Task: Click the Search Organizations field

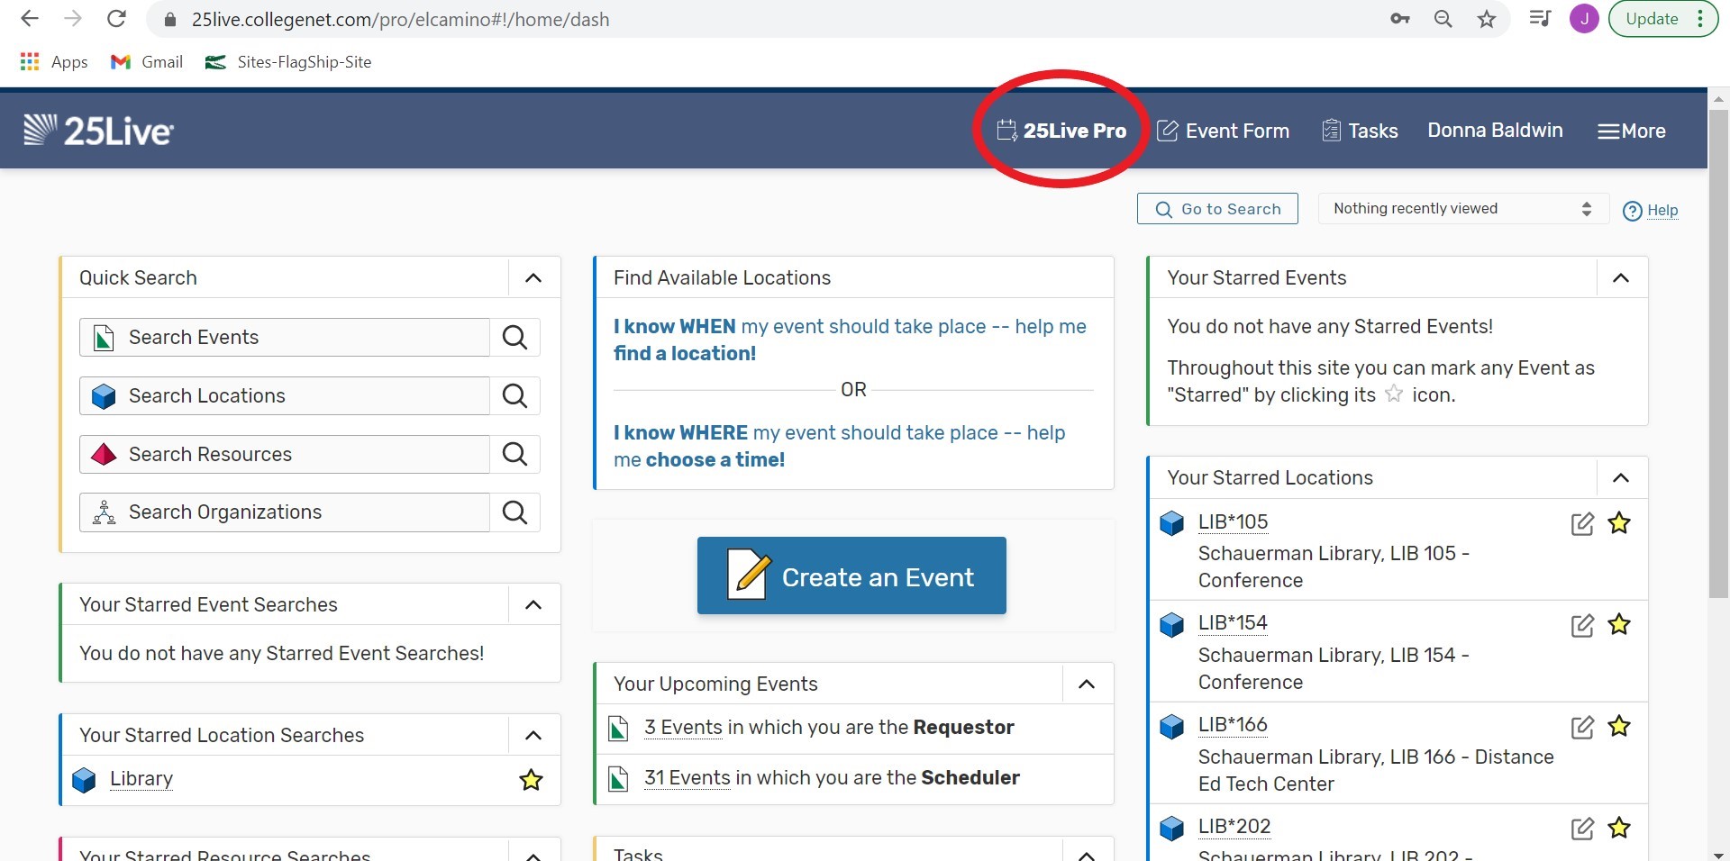Action: [x=285, y=512]
